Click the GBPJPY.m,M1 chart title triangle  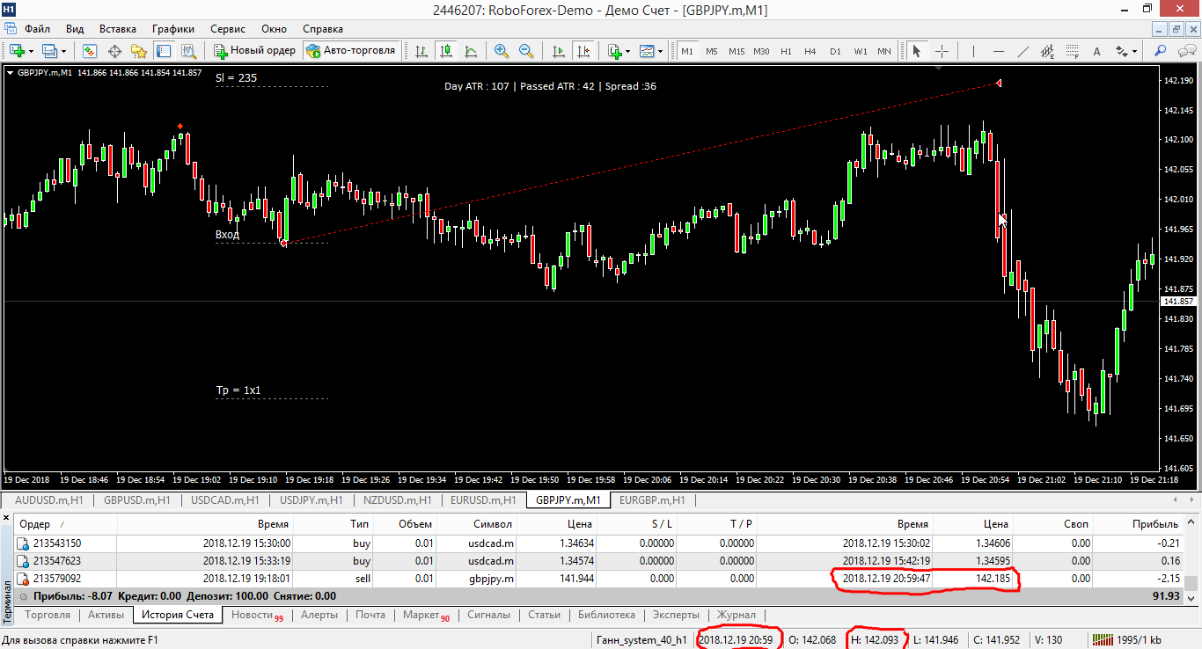point(10,73)
